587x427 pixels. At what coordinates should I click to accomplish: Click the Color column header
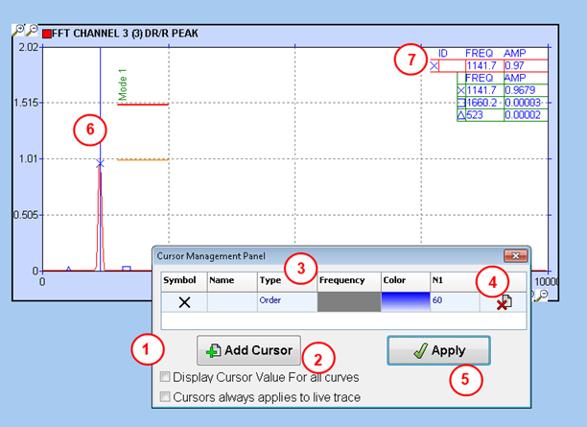406,282
